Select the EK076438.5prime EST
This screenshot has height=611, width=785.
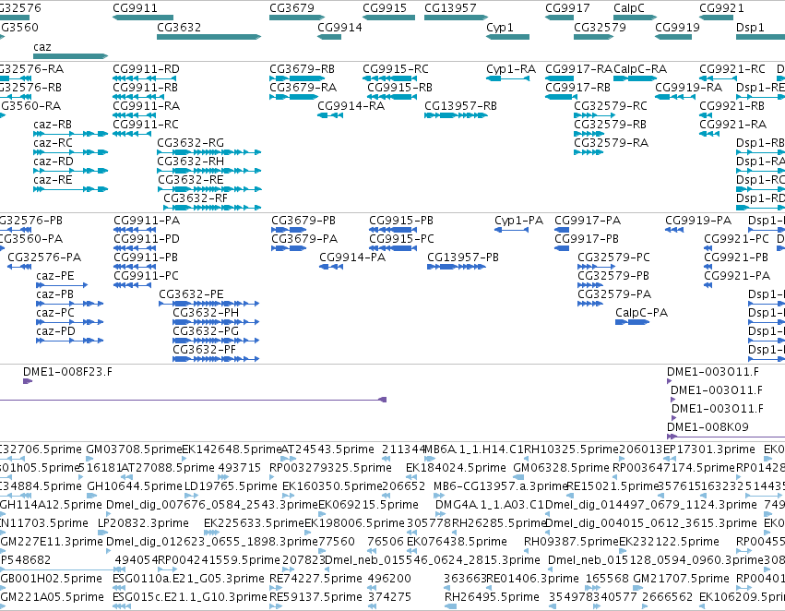pos(411,551)
